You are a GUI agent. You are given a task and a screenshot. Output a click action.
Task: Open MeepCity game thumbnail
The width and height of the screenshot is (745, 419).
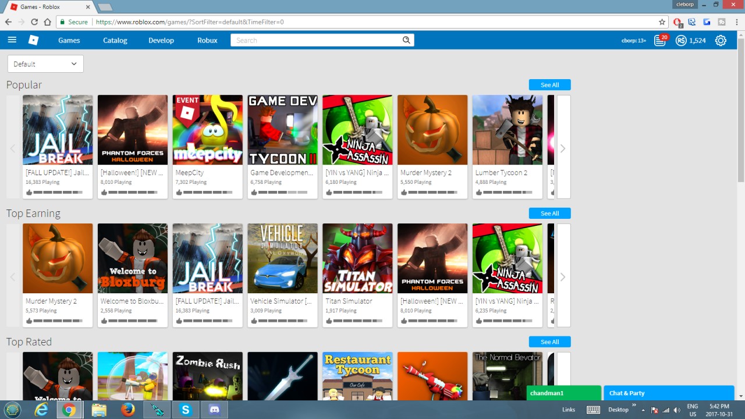point(208,130)
